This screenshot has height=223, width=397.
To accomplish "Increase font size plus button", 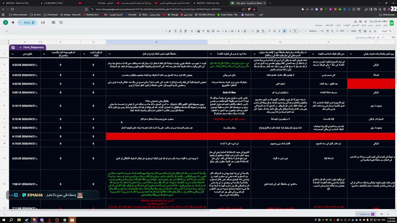I will pos(290,31).
